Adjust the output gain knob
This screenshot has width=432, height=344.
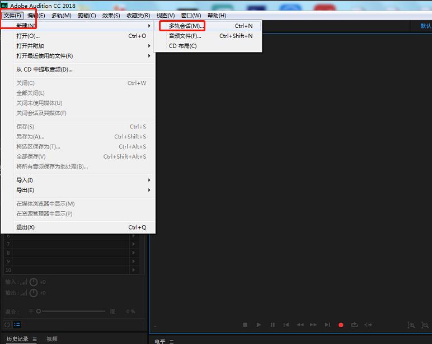coord(34,293)
